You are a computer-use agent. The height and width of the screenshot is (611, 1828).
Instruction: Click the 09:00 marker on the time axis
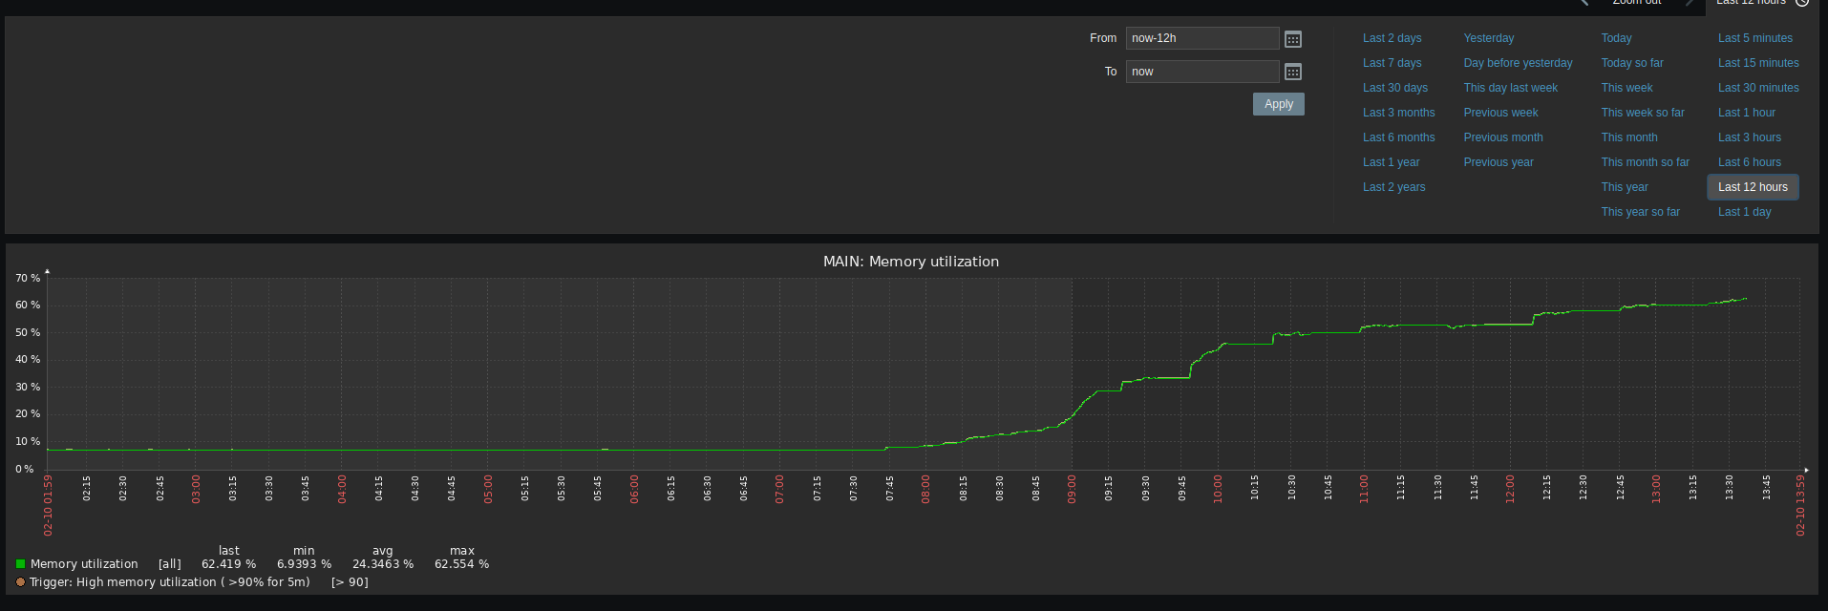tap(1072, 489)
